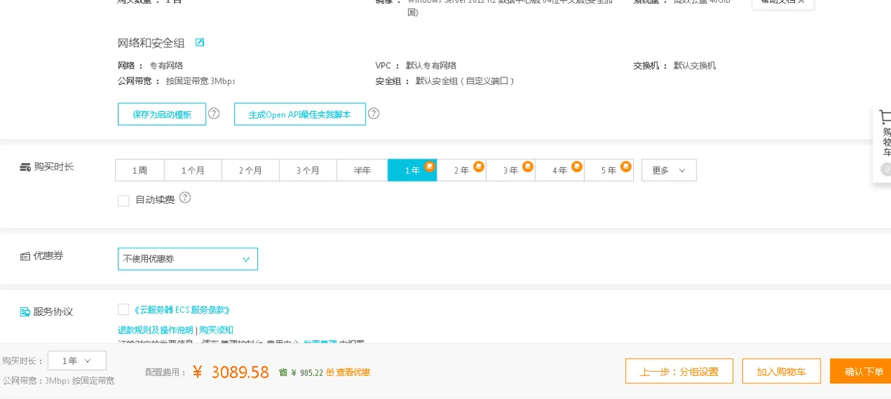Click the help icon beside 生成Open API最佳实践脚本
This screenshot has height=399, width=891.
click(374, 113)
